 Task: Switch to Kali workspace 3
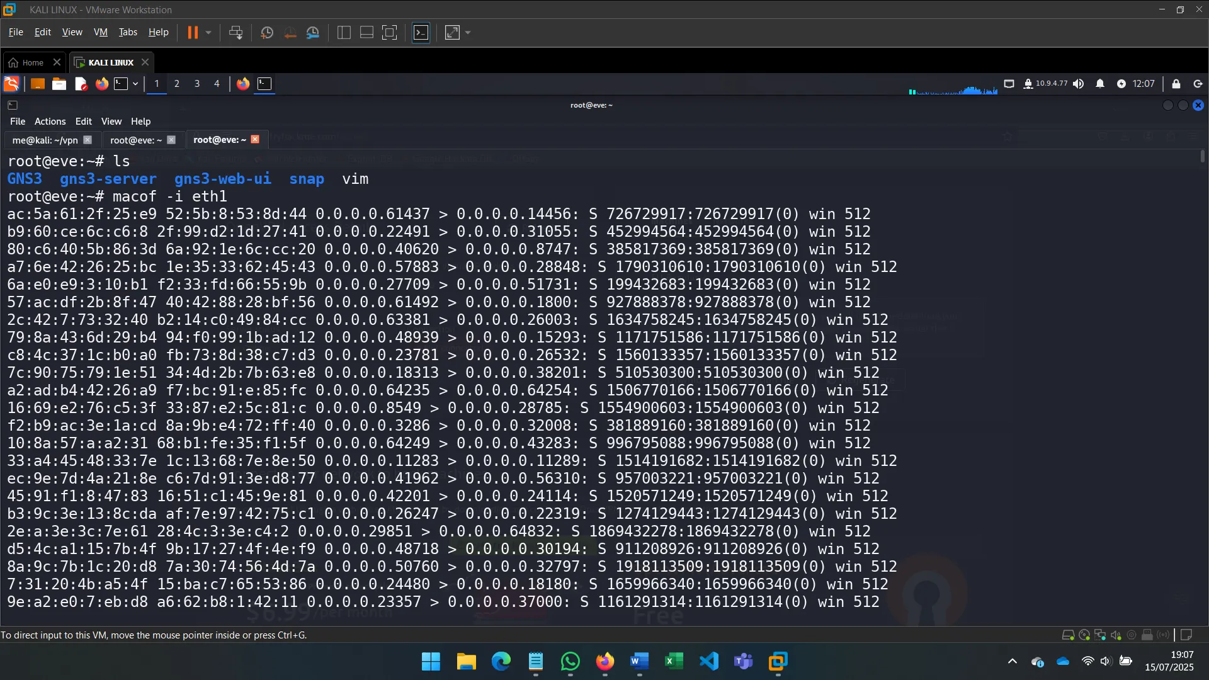pyautogui.click(x=196, y=84)
